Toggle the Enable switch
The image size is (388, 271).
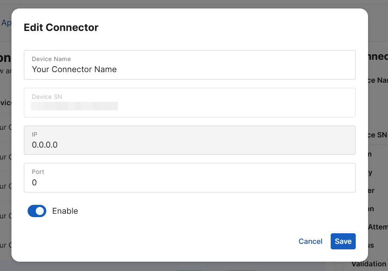pyautogui.click(x=37, y=211)
